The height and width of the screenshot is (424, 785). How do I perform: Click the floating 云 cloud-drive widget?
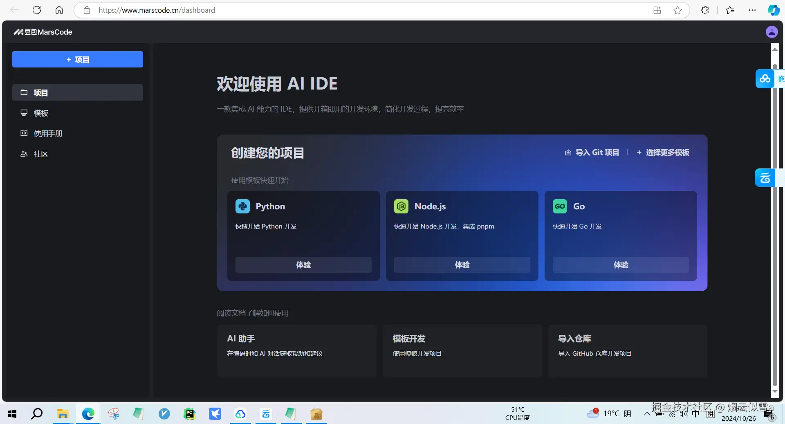765,178
